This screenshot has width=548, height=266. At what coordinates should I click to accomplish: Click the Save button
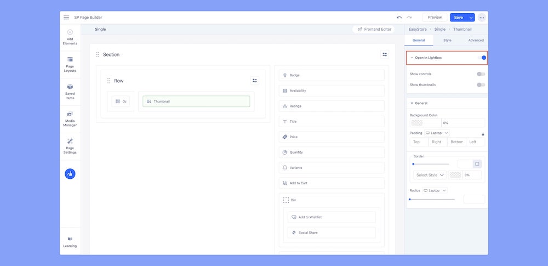(459, 18)
